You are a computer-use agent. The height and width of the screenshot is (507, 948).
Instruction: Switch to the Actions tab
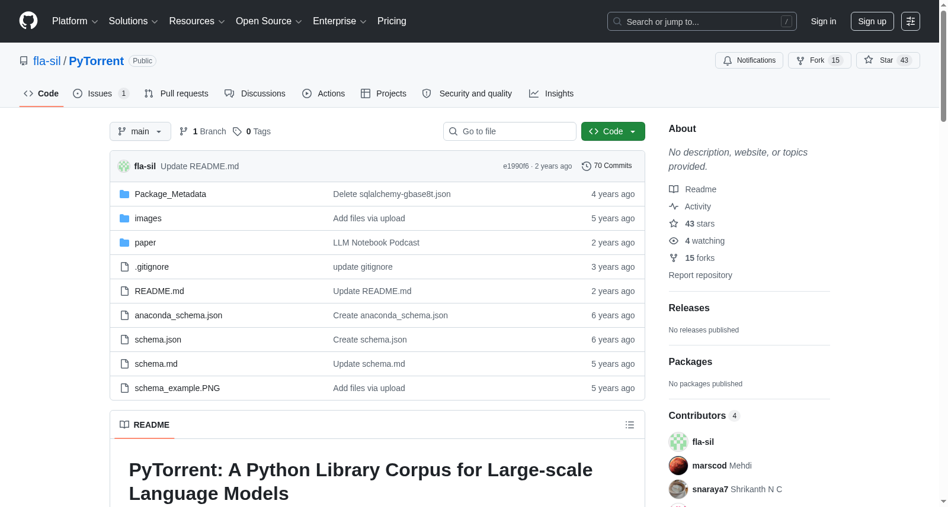click(x=324, y=93)
